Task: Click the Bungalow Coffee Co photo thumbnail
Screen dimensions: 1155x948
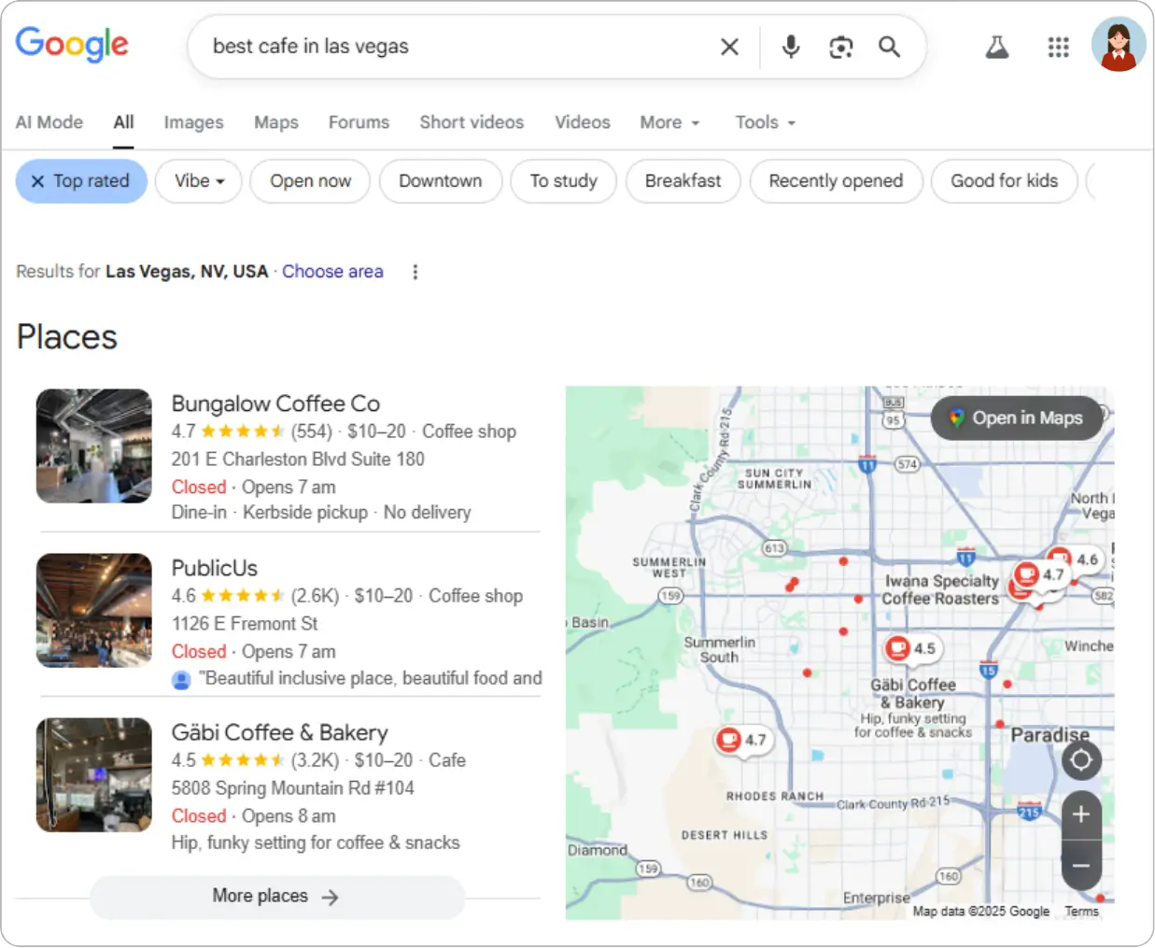Action: click(x=93, y=446)
